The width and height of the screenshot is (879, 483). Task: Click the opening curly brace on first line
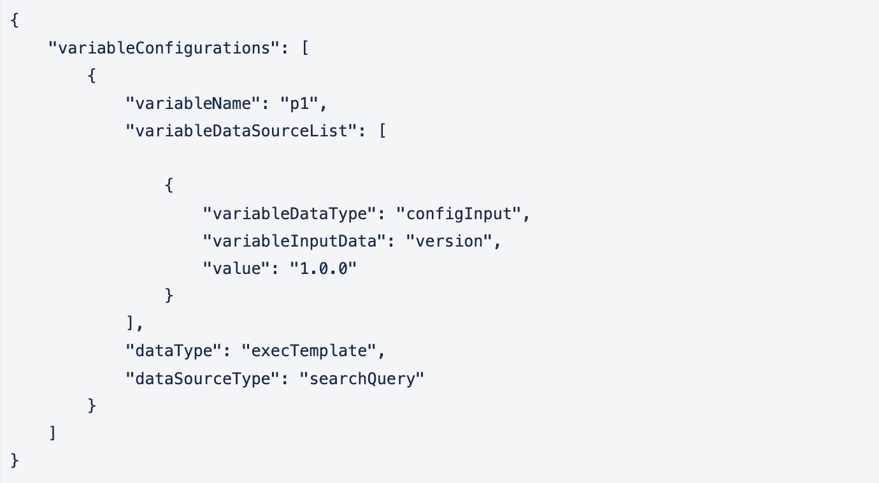pyautogui.click(x=15, y=21)
